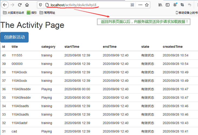Click title 110ASfesddv in row 36
Screen dimensions: 198x135
click(x=21, y=89)
